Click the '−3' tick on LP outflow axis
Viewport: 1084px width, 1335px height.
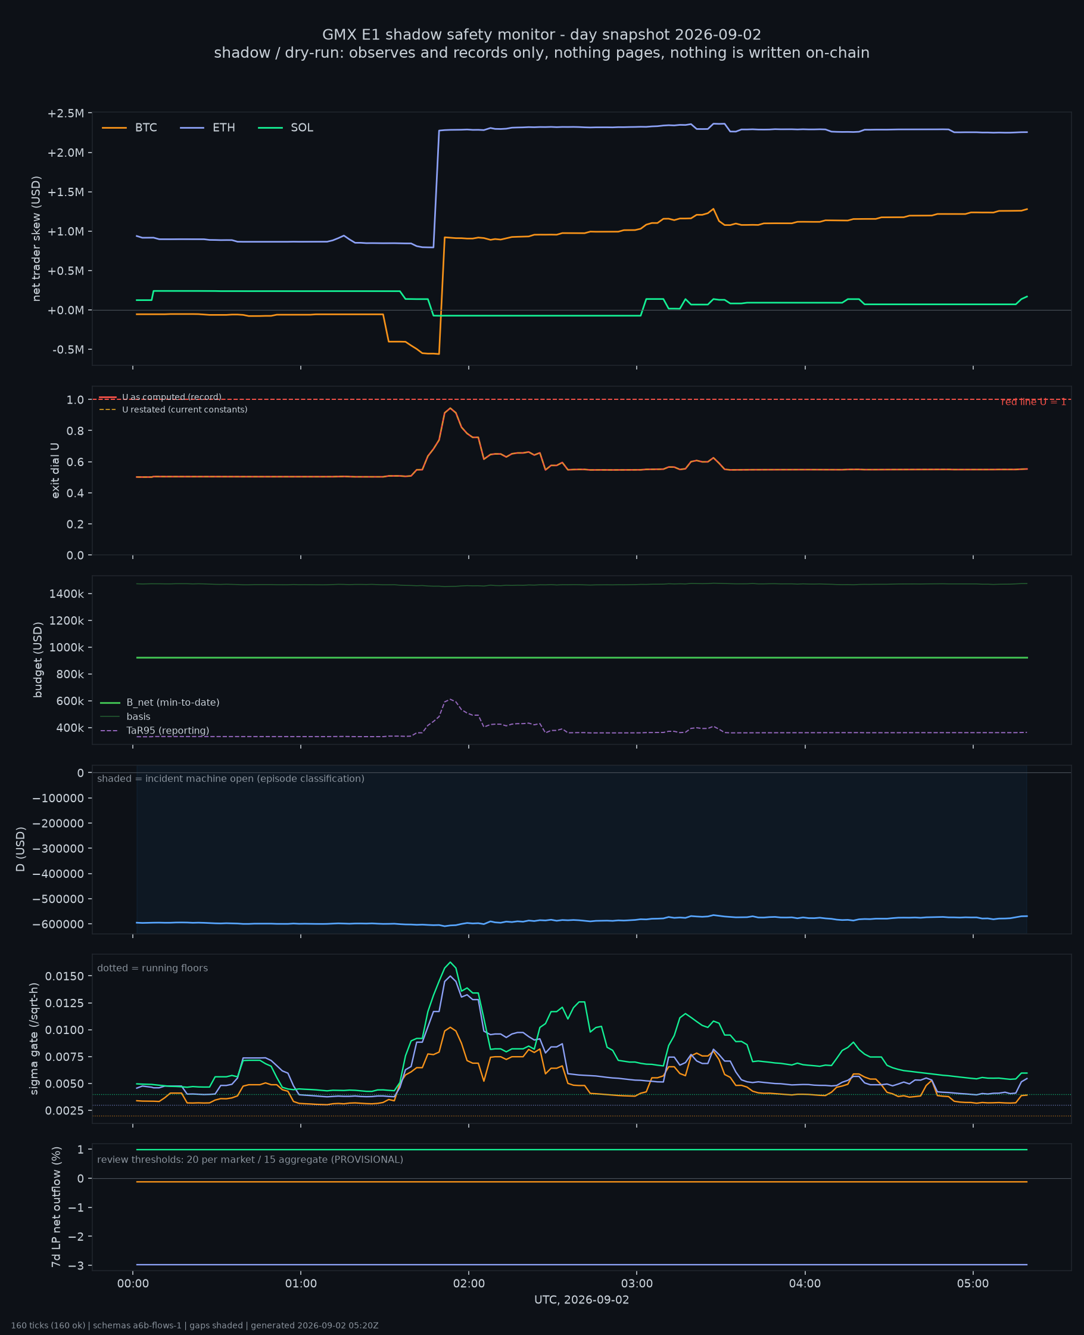point(76,1266)
